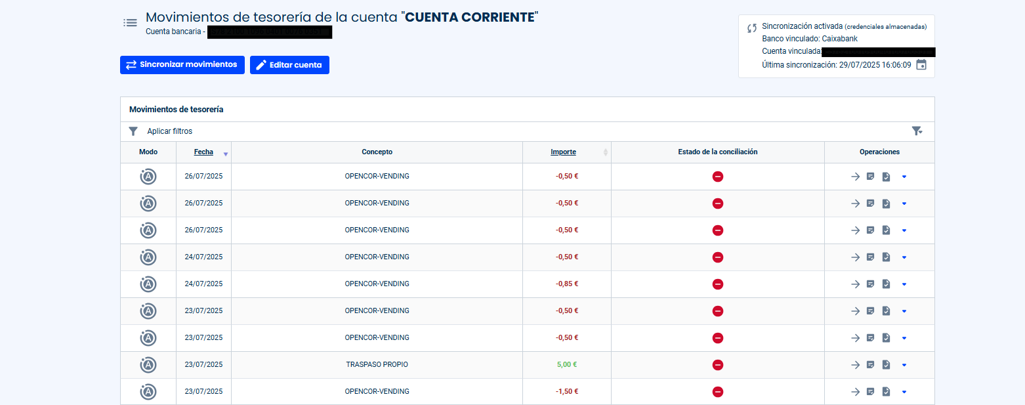Click the sort arrow icon next to Fecha
This screenshot has height=405, width=1025.
coord(226,154)
